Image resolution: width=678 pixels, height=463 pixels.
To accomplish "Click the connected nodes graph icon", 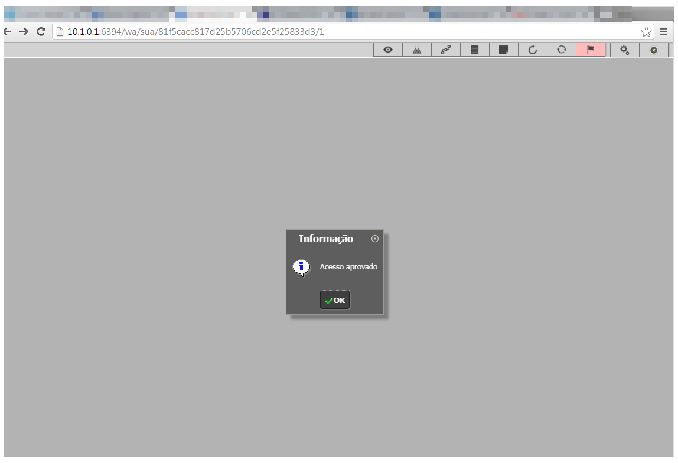I will [446, 50].
